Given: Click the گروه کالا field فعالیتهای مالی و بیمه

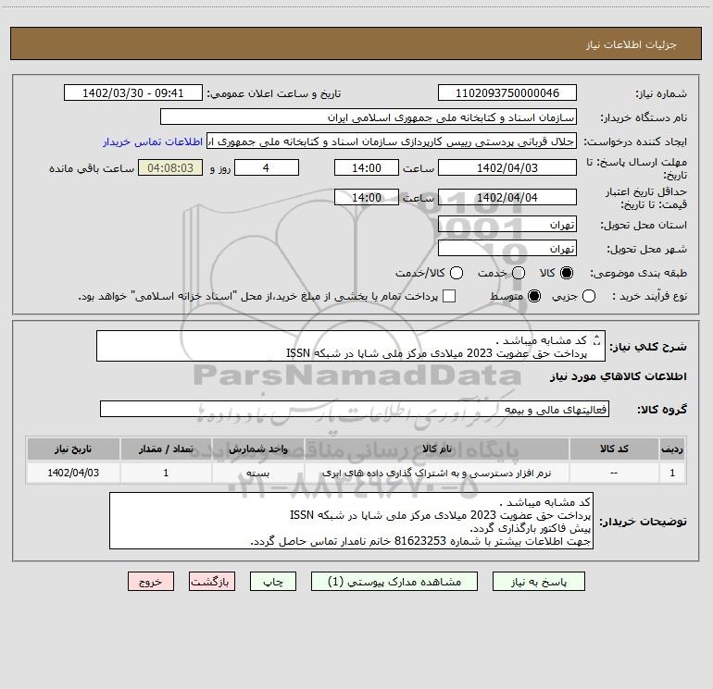Looking at the screenshot, I should [355, 409].
